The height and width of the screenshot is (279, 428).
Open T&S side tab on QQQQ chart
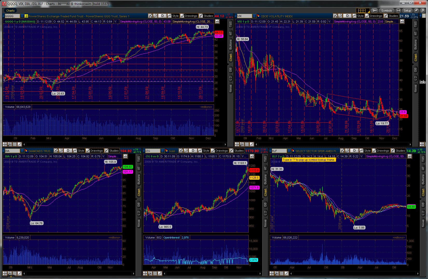[x=230, y=24]
